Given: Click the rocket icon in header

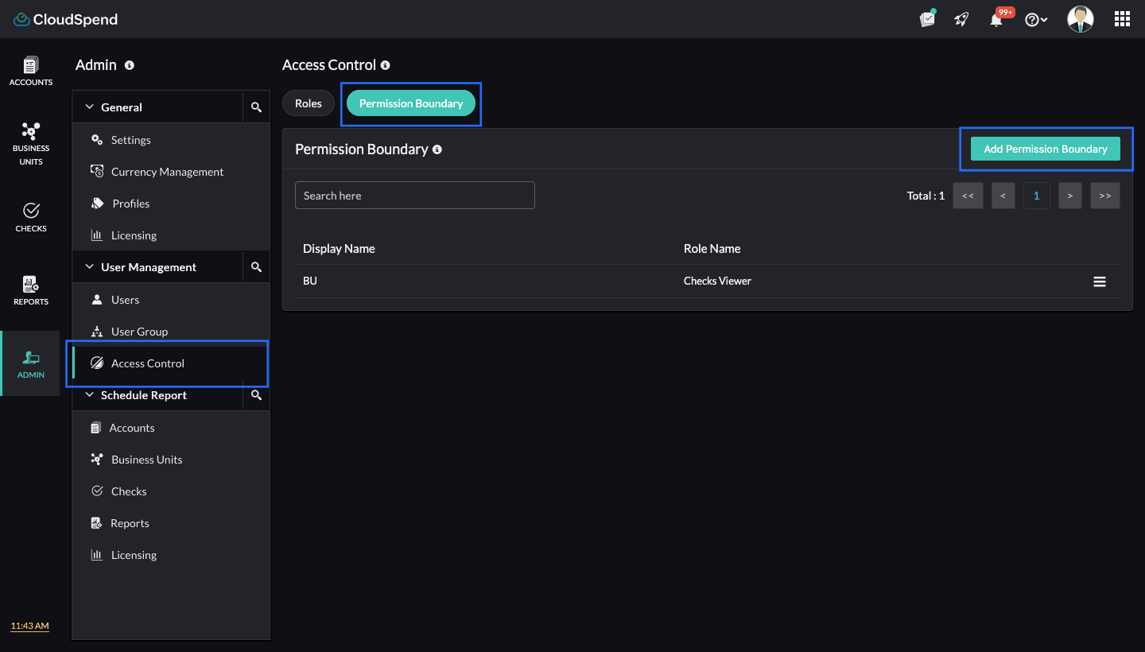Looking at the screenshot, I should coord(961,20).
